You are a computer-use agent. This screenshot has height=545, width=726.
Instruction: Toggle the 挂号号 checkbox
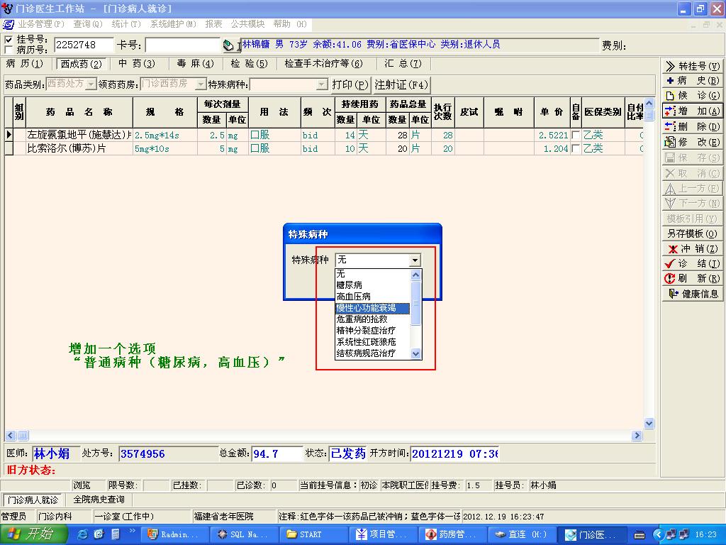9,40
